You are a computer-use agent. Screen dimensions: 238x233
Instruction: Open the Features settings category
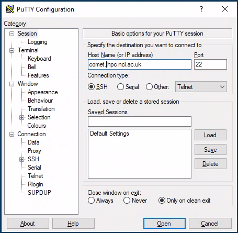point(38,75)
